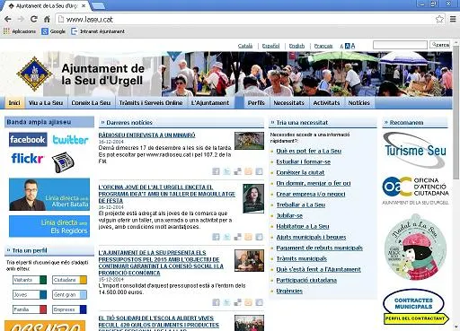The height and width of the screenshot is (331, 460).
Task: Click the Ajuntament coat of arms logo
Action: click(34, 74)
